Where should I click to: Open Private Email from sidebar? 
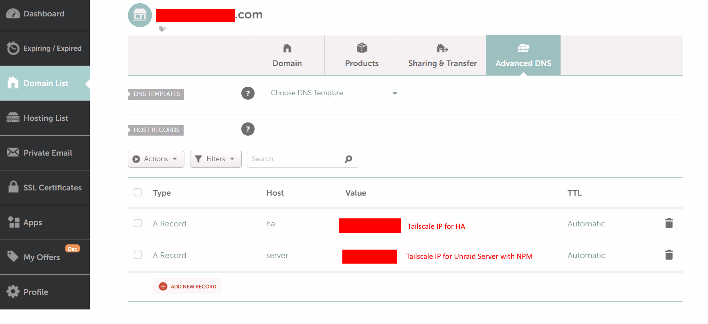(45, 153)
